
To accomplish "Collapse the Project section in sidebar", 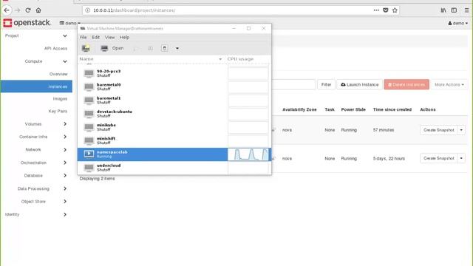I will pyautogui.click(x=65, y=35).
